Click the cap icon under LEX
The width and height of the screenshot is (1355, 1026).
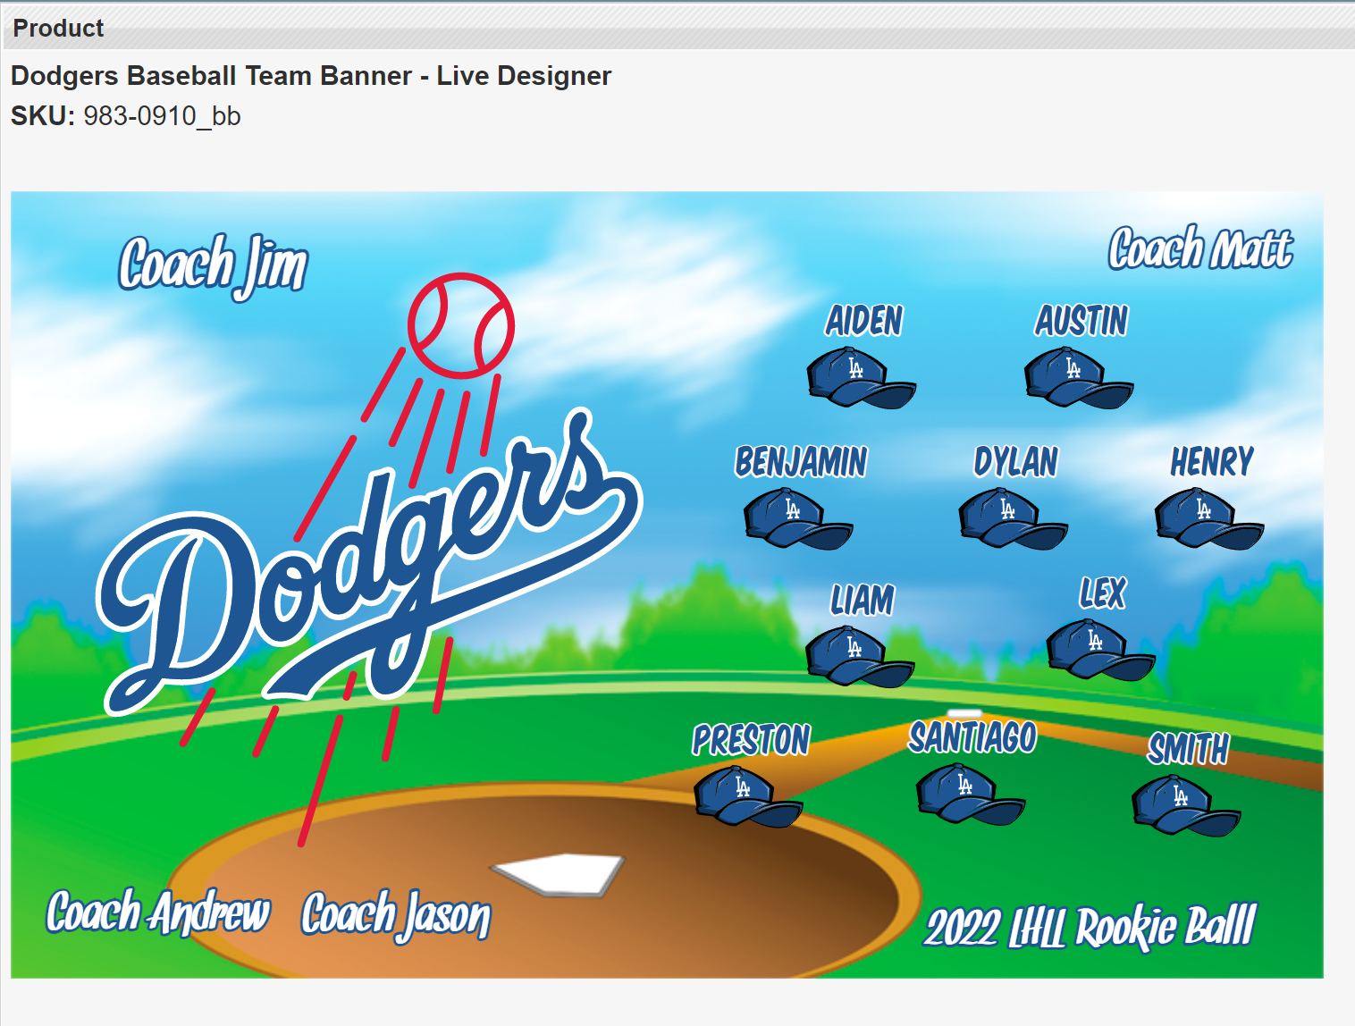(x=1100, y=651)
